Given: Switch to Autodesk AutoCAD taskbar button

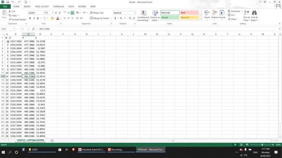Looking at the screenshot, I should point(92,150).
